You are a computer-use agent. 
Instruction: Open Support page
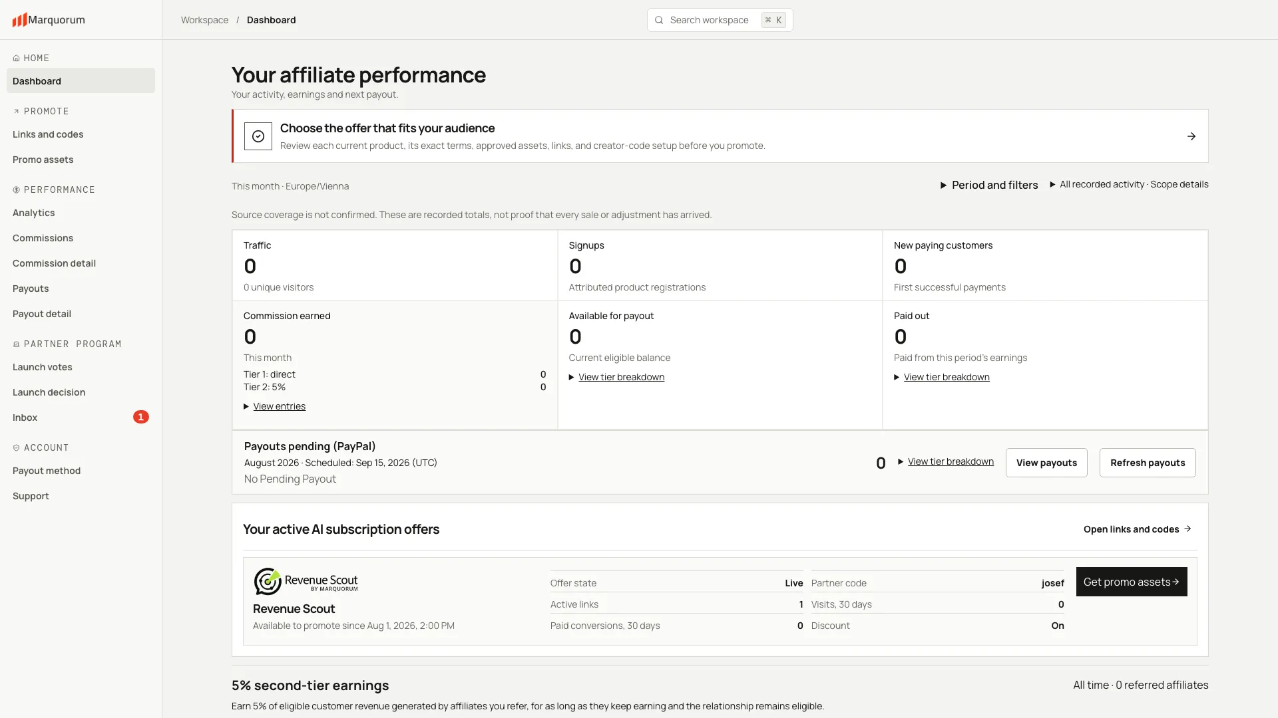pos(81,496)
